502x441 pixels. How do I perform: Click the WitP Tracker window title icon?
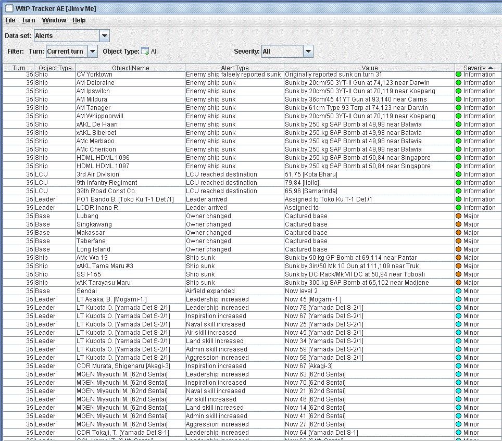pyautogui.click(x=9, y=8)
